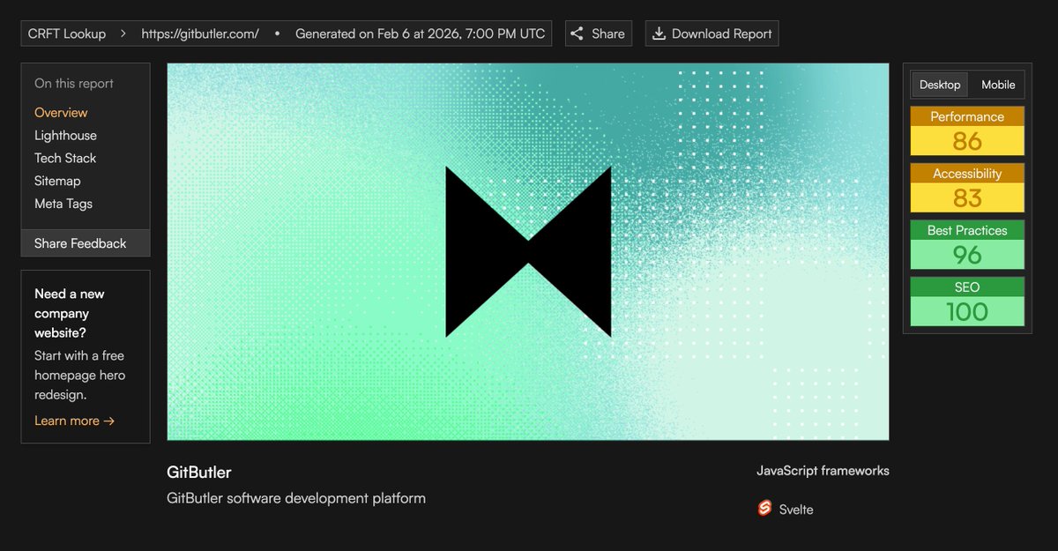Click the GitButler title text
Screen dimensions: 1058x551
(x=199, y=472)
